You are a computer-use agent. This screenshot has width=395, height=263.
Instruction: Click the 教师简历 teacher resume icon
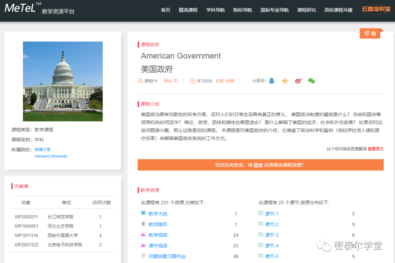click(143, 224)
